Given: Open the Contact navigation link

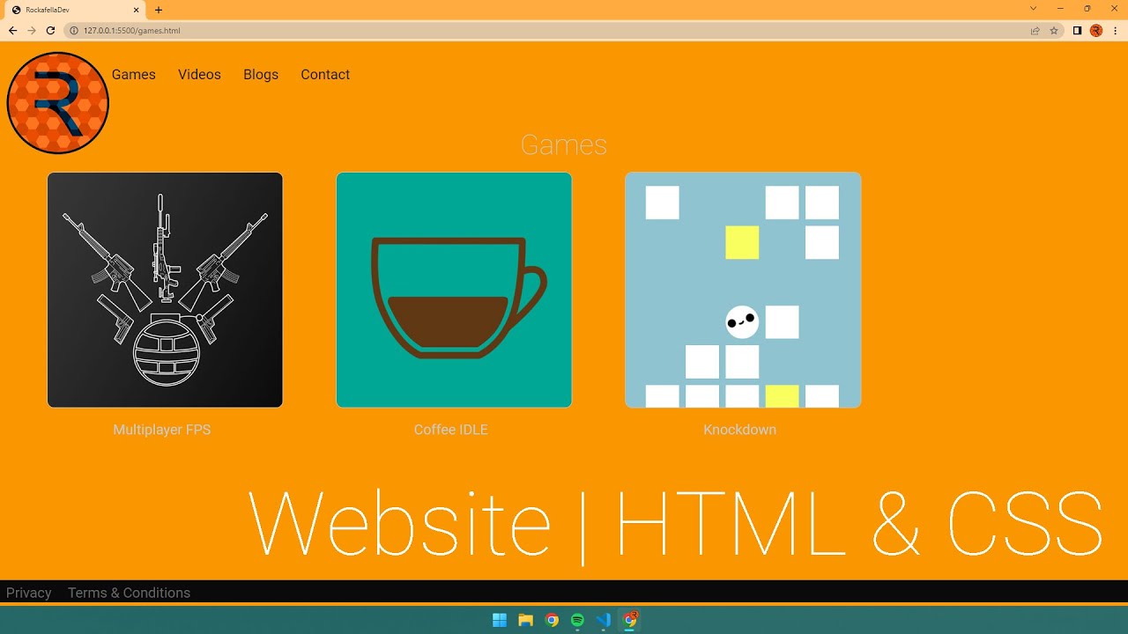Looking at the screenshot, I should click(325, 75).
